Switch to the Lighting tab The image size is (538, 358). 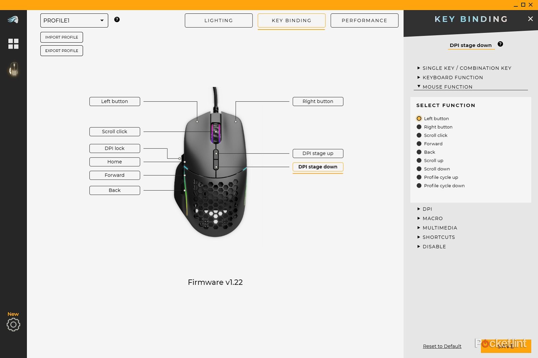pyautogui.click(x=219, y=20)
